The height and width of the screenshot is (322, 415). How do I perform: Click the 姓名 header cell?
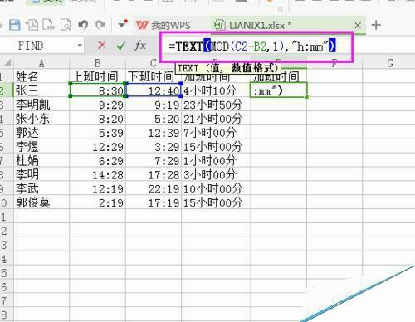[x=41, y=76]
